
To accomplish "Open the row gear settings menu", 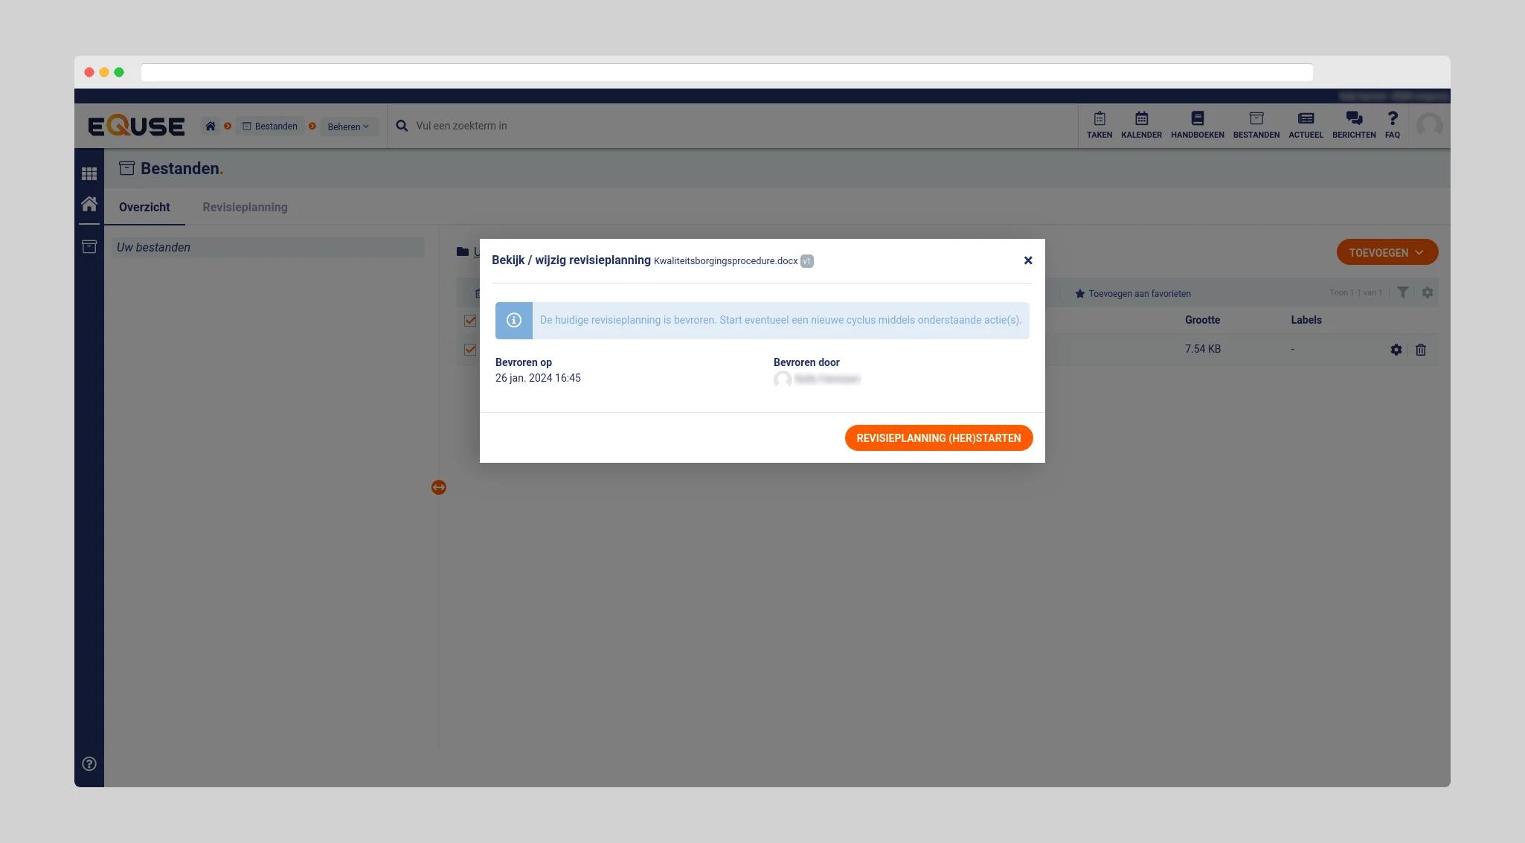I will (1396, 350).
